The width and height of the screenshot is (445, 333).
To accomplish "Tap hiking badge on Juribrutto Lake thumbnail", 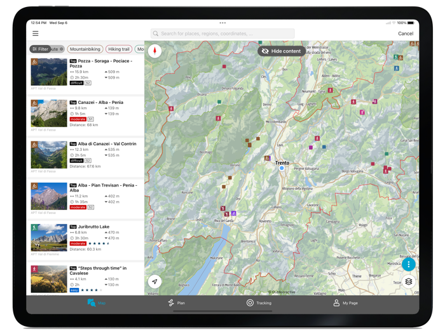I will (34, 227).
